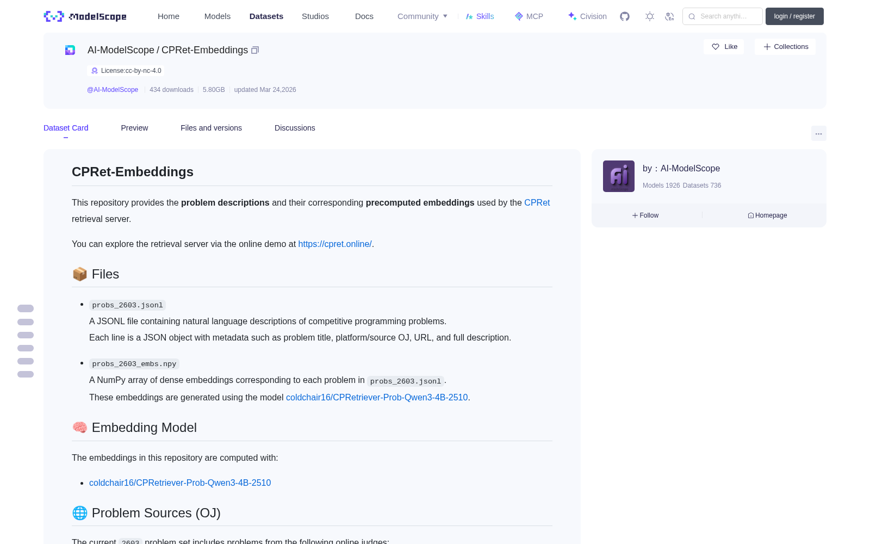Copy the dataset name with the copy icon
This screenshot has width=870, height=544.
point(255,50)
